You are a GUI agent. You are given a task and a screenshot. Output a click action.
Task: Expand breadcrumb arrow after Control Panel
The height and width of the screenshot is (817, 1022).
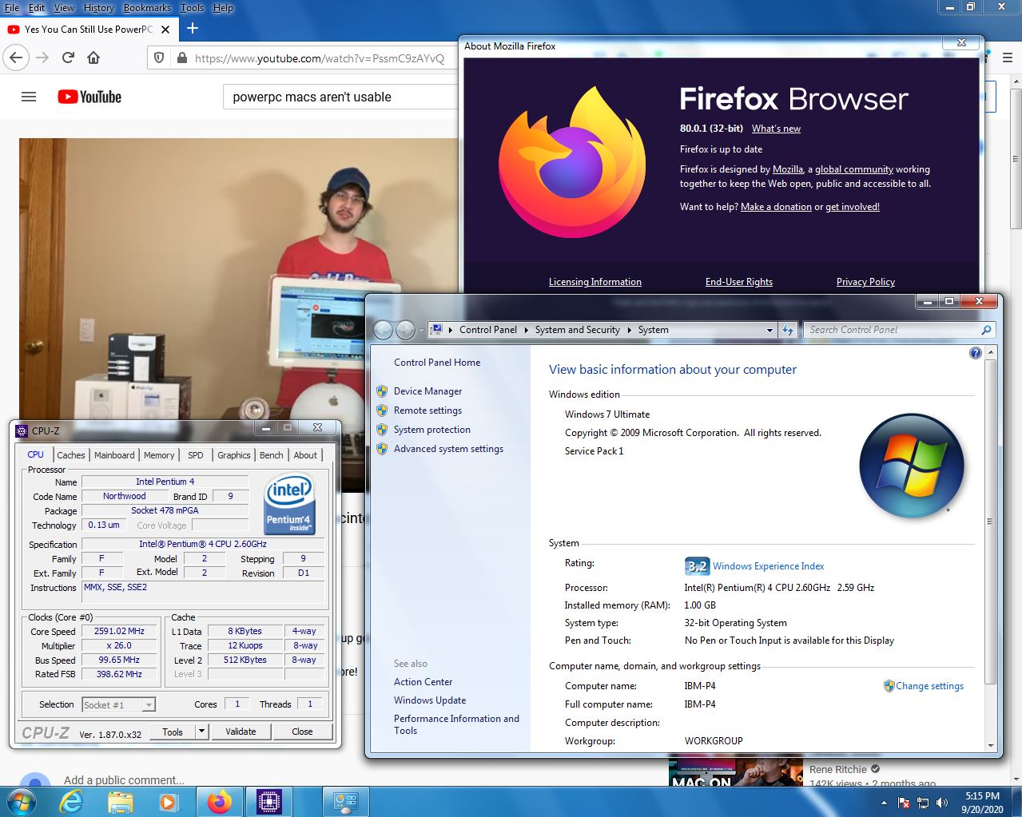(526, 330)
